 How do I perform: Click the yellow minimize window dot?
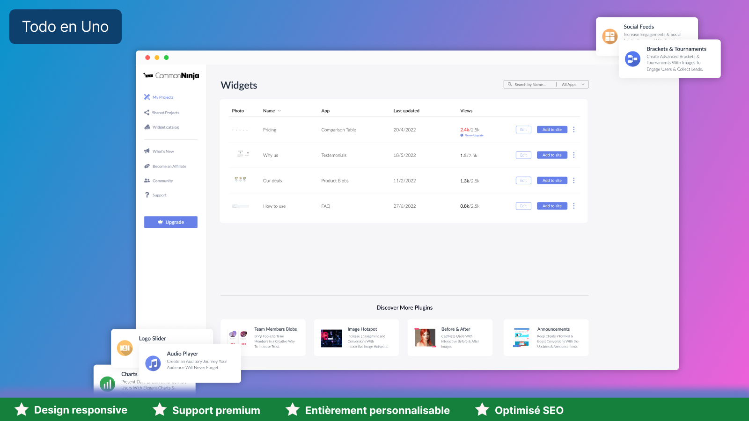(157, 58)
